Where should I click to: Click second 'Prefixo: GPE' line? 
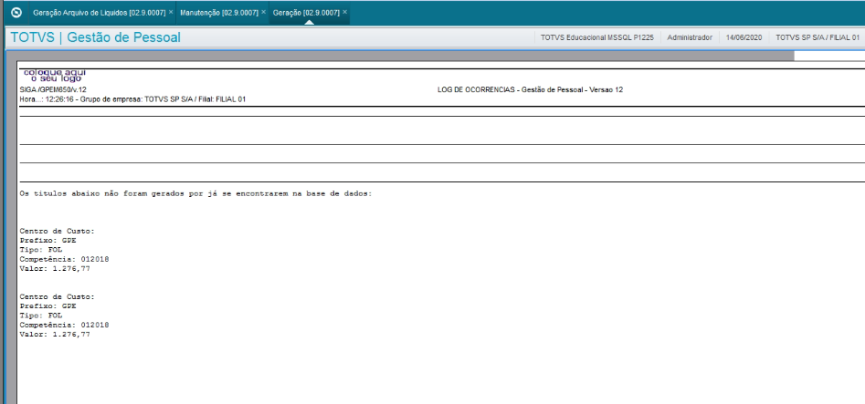pyautogui.click(x=48, y=306)
